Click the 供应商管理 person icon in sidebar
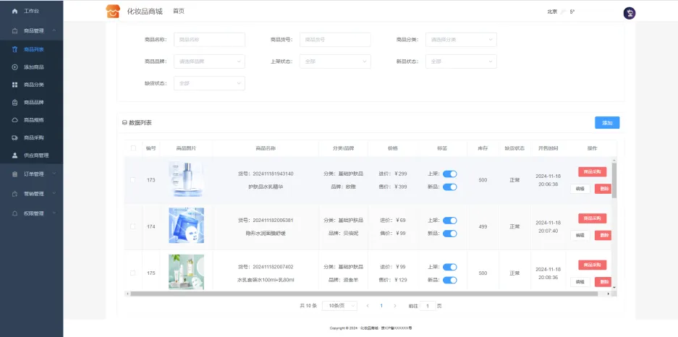Image resolution: width=678 pixels, height=337 pixels. [15, 155]
